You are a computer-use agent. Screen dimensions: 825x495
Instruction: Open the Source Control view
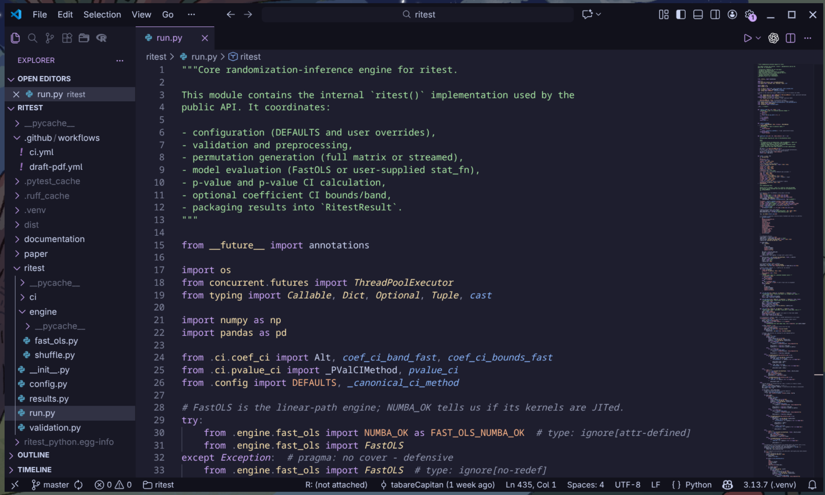click(49, 38)
